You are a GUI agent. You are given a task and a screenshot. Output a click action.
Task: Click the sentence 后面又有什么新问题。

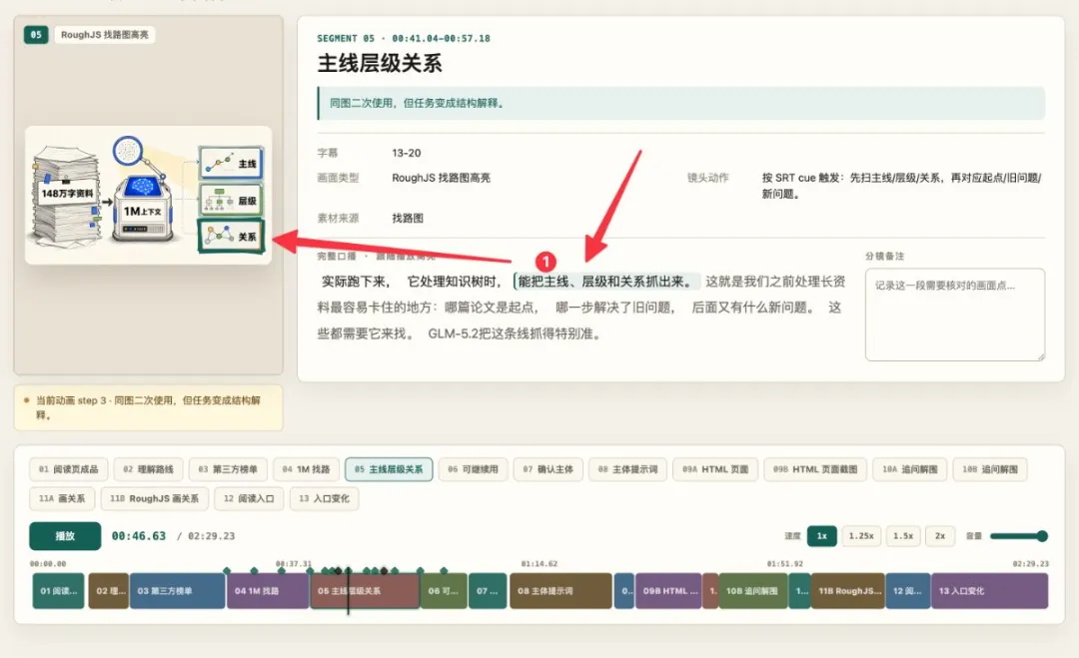(753, 308)
